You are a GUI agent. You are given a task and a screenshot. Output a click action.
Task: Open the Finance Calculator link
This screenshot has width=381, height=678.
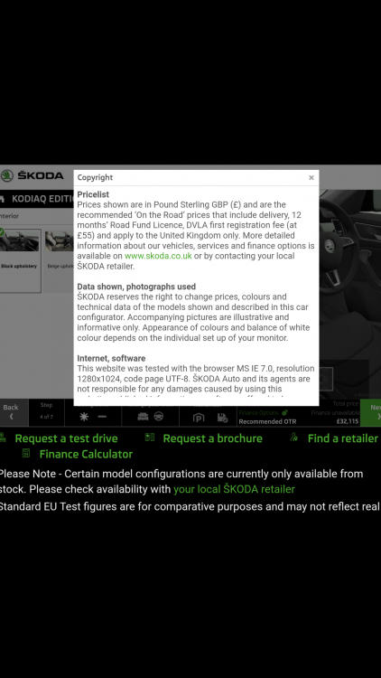(86, 454)
